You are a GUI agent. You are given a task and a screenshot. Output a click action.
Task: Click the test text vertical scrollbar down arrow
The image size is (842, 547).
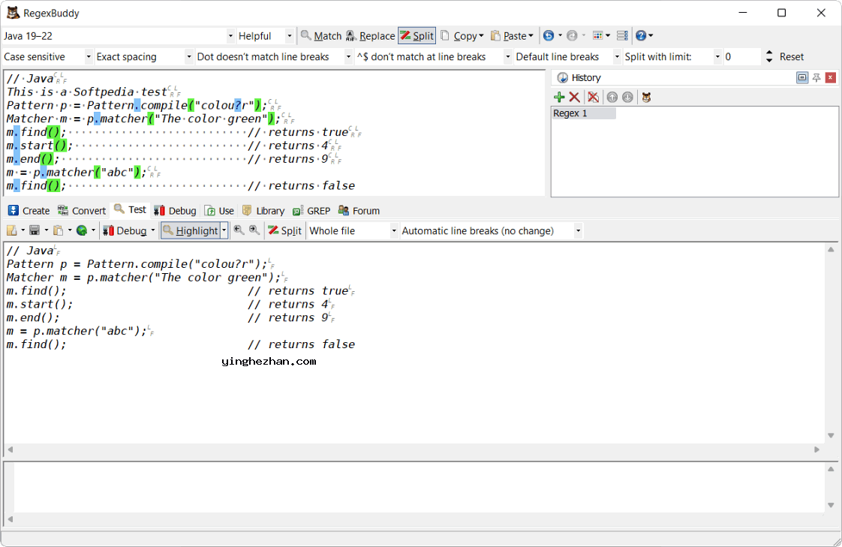831,435
